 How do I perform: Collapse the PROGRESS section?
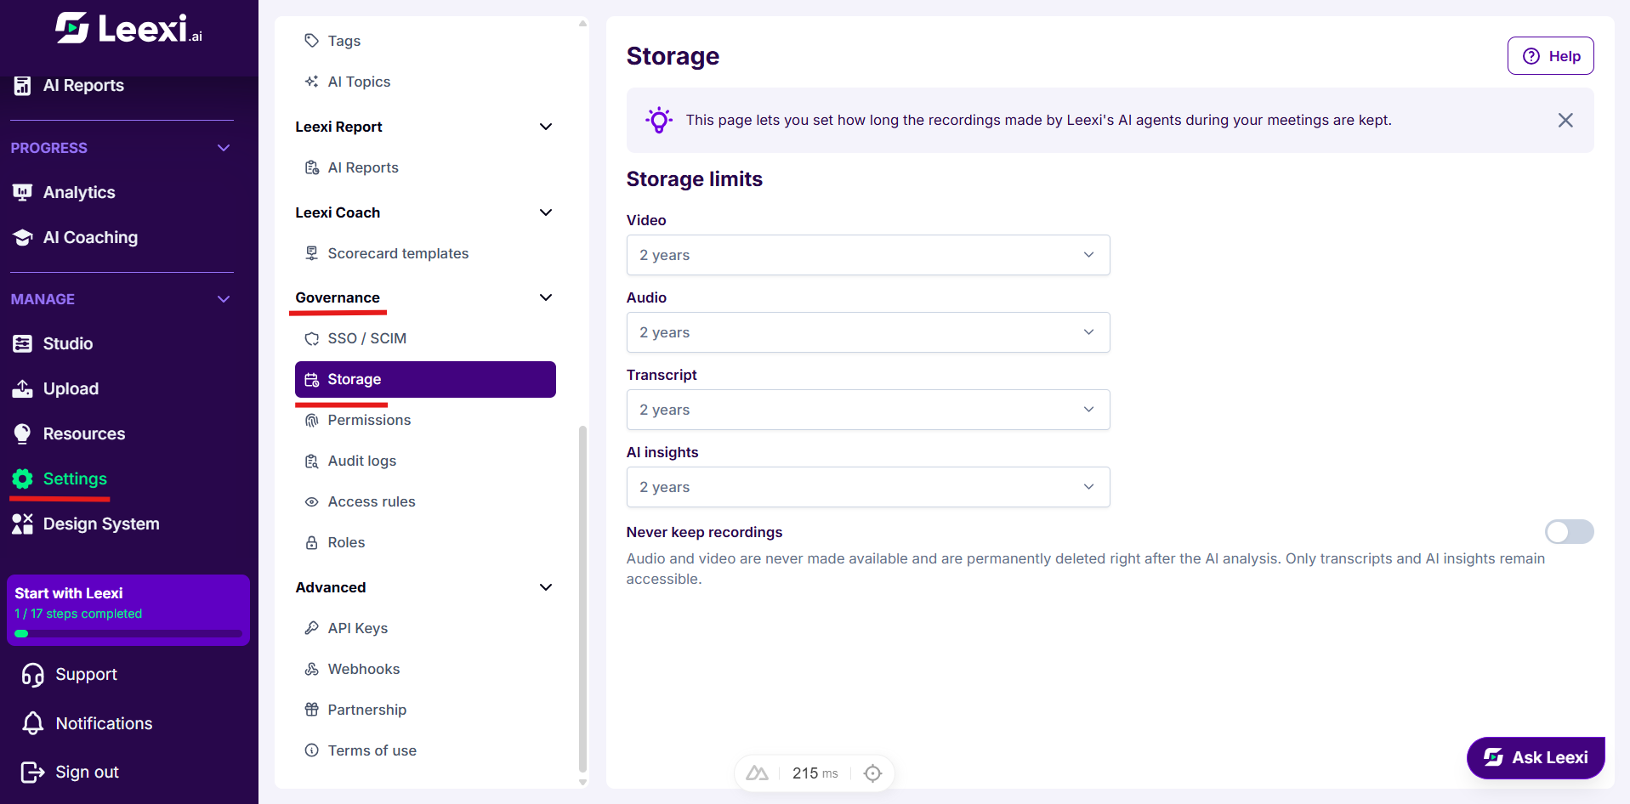(224, 148)
